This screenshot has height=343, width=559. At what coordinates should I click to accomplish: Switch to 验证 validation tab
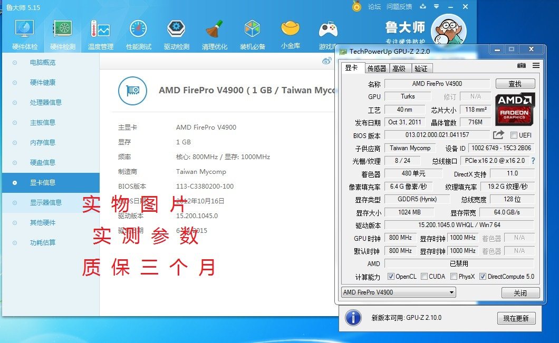(x=422, y=68)
